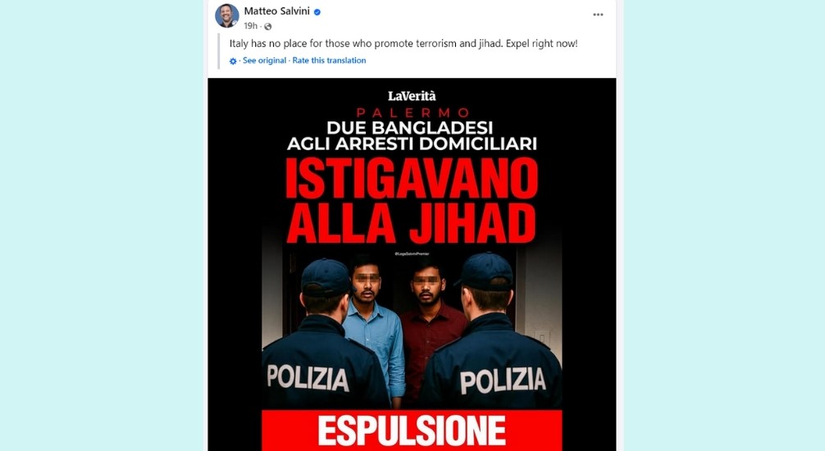Click the blue verified badge
The width and height of the screenshot is (825, 451).
pyautogui.click(x=317, y=11)
